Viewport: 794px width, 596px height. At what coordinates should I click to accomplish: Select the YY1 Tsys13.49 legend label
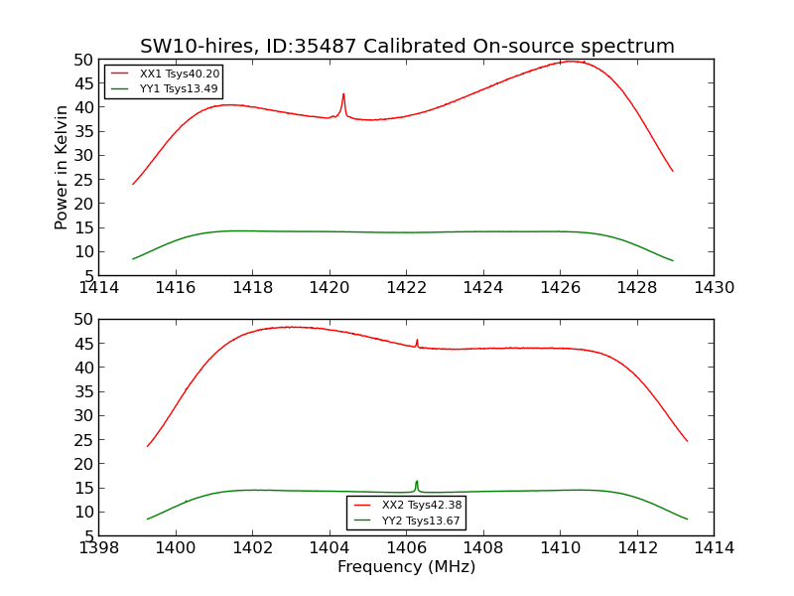tap(179, 88)
